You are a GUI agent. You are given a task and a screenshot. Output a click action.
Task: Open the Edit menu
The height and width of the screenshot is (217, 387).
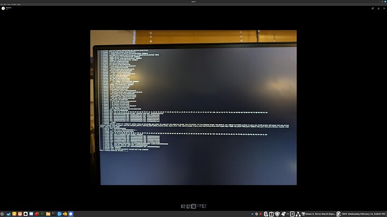pyautogui.click(x=5, y=4)
